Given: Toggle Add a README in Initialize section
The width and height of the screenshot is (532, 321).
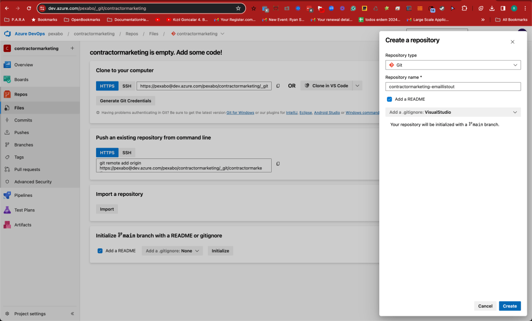Looking at the screenshot, I should 100,251.
